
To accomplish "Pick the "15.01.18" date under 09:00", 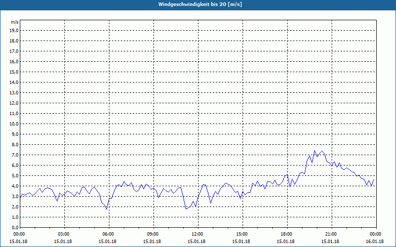I will tap(152, 242).
